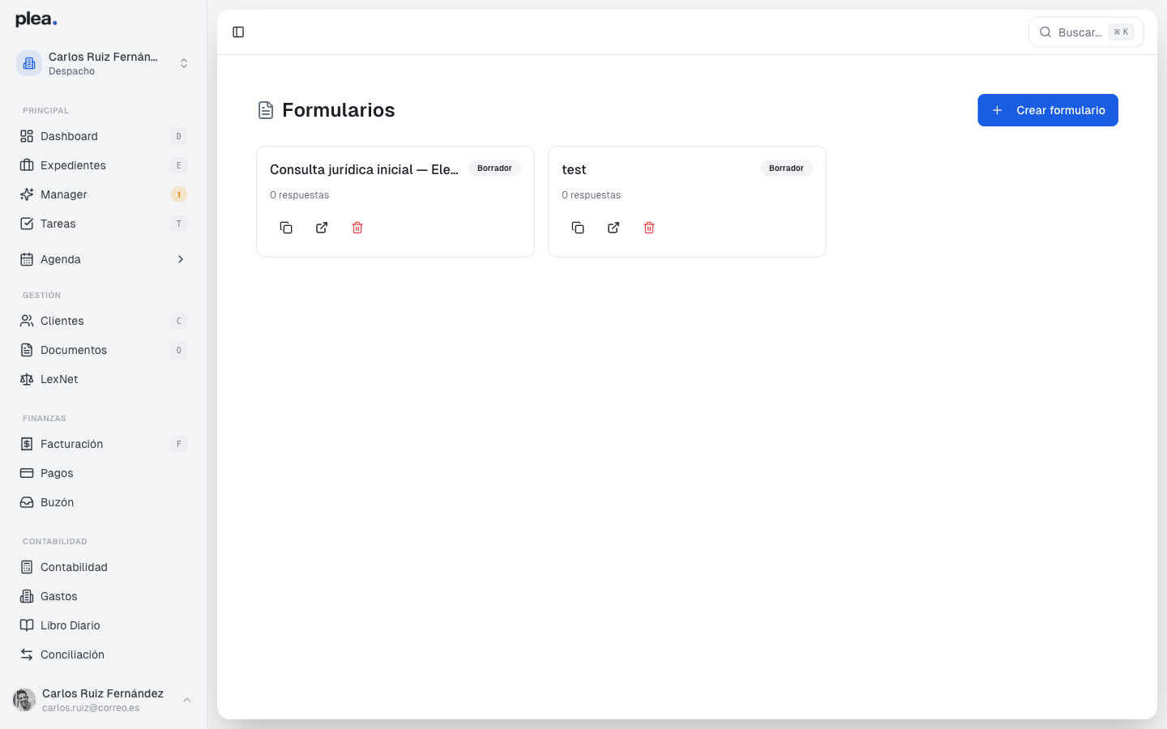
Task: Click the Despacho building icon
Action: (29, 63)
